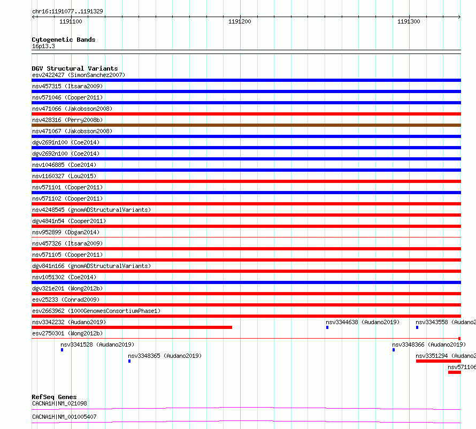
Task: Click the nsv471066 (Jakobsson2008) label
Action: pyautogui.click(x=72, y=109)
